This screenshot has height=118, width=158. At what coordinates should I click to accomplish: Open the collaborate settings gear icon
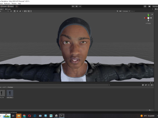tap(145, 6)
